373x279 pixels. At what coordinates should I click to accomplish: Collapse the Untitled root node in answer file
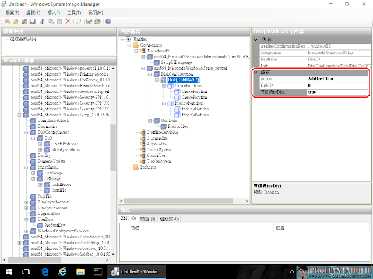[122, 39]
